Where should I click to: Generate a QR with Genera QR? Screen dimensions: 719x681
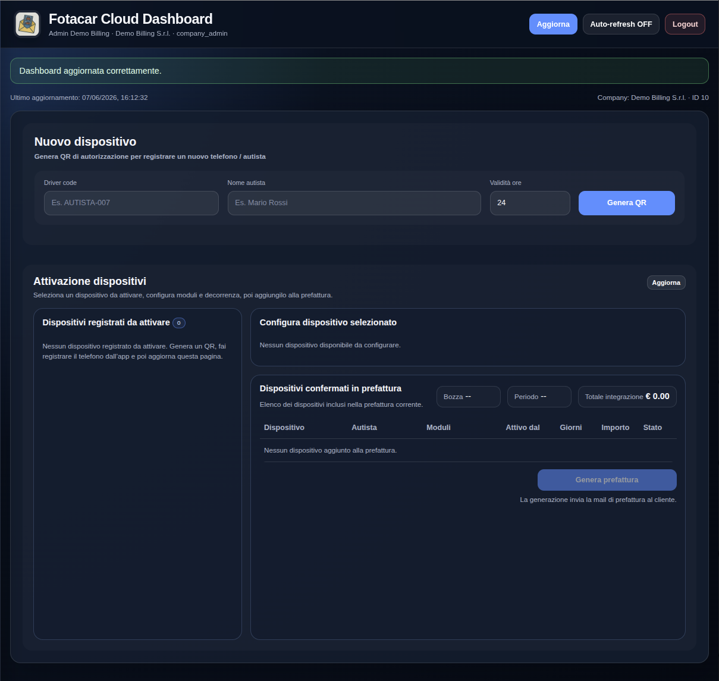[x=627, y=203]
